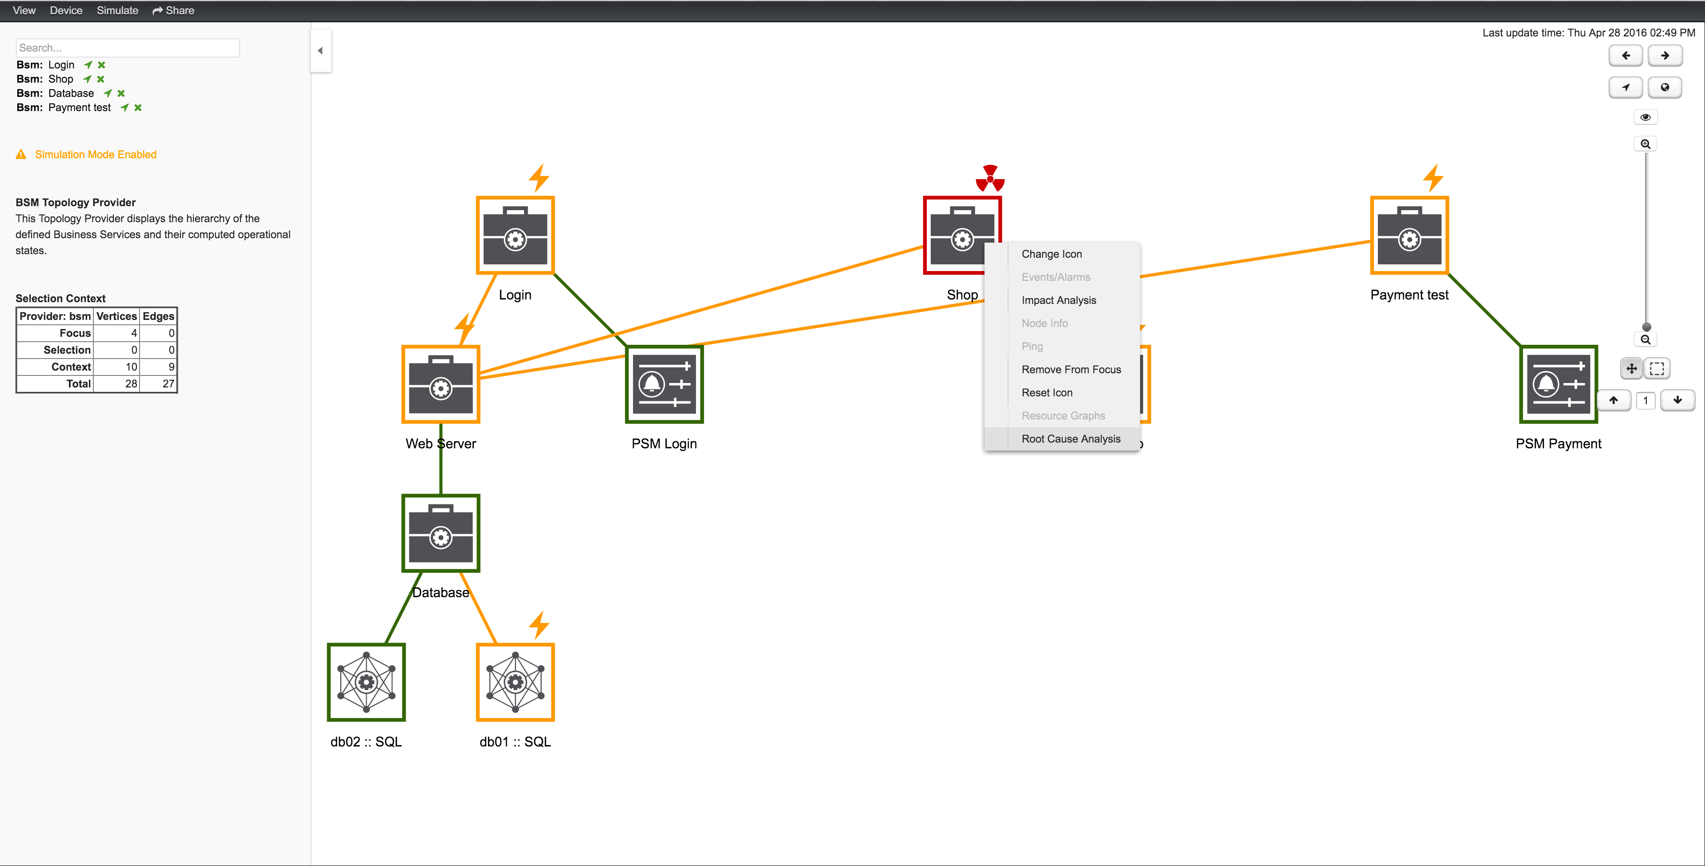Collapse the left sidebar panel
The image size is (1705, 866).
tap(321, 50)
